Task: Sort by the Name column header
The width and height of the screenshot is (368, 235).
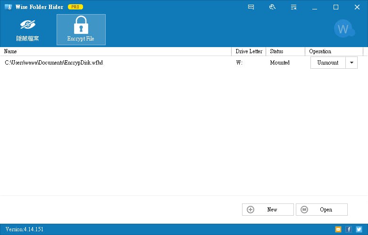Action: click(116, 51)
